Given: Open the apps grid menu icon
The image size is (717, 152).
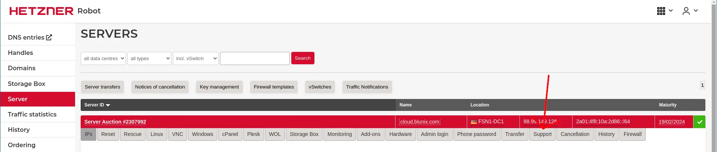Looking at the screenshot, I should pyautogui.click(x=661, y=11).
